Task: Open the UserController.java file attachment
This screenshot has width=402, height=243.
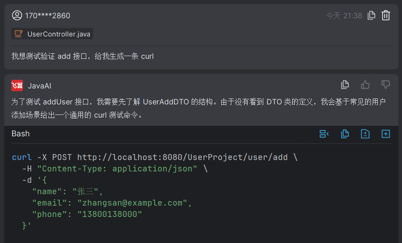Action: pos(58,34)
